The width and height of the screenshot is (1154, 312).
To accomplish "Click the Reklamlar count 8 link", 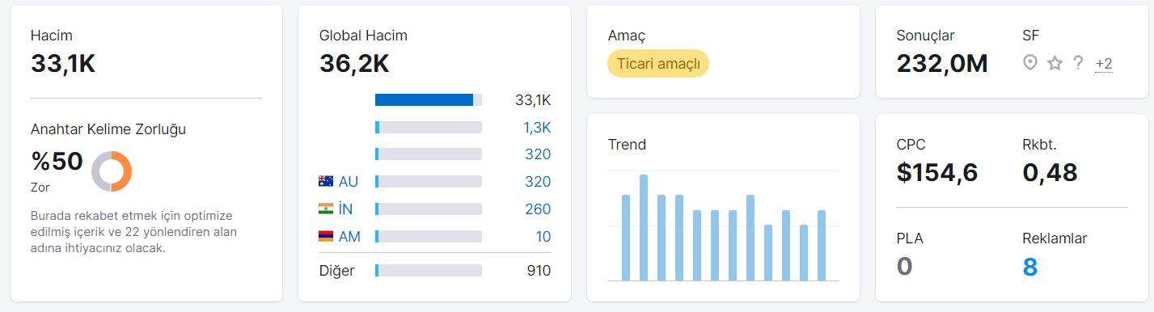I will pyautogui.click(x=1030, y=266).
